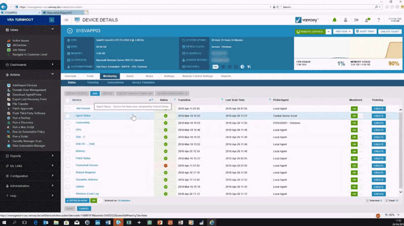Viewport: 404px width, 226px height.
Task: Click the Active Issues sidebar icon
Action: click(x=9, y=41)
